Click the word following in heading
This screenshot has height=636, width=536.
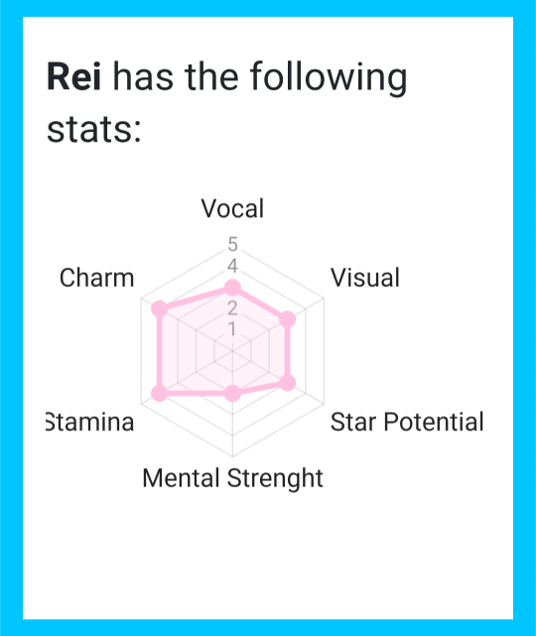tap(328, 77)
